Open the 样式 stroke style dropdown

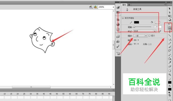tap(145, 31)
